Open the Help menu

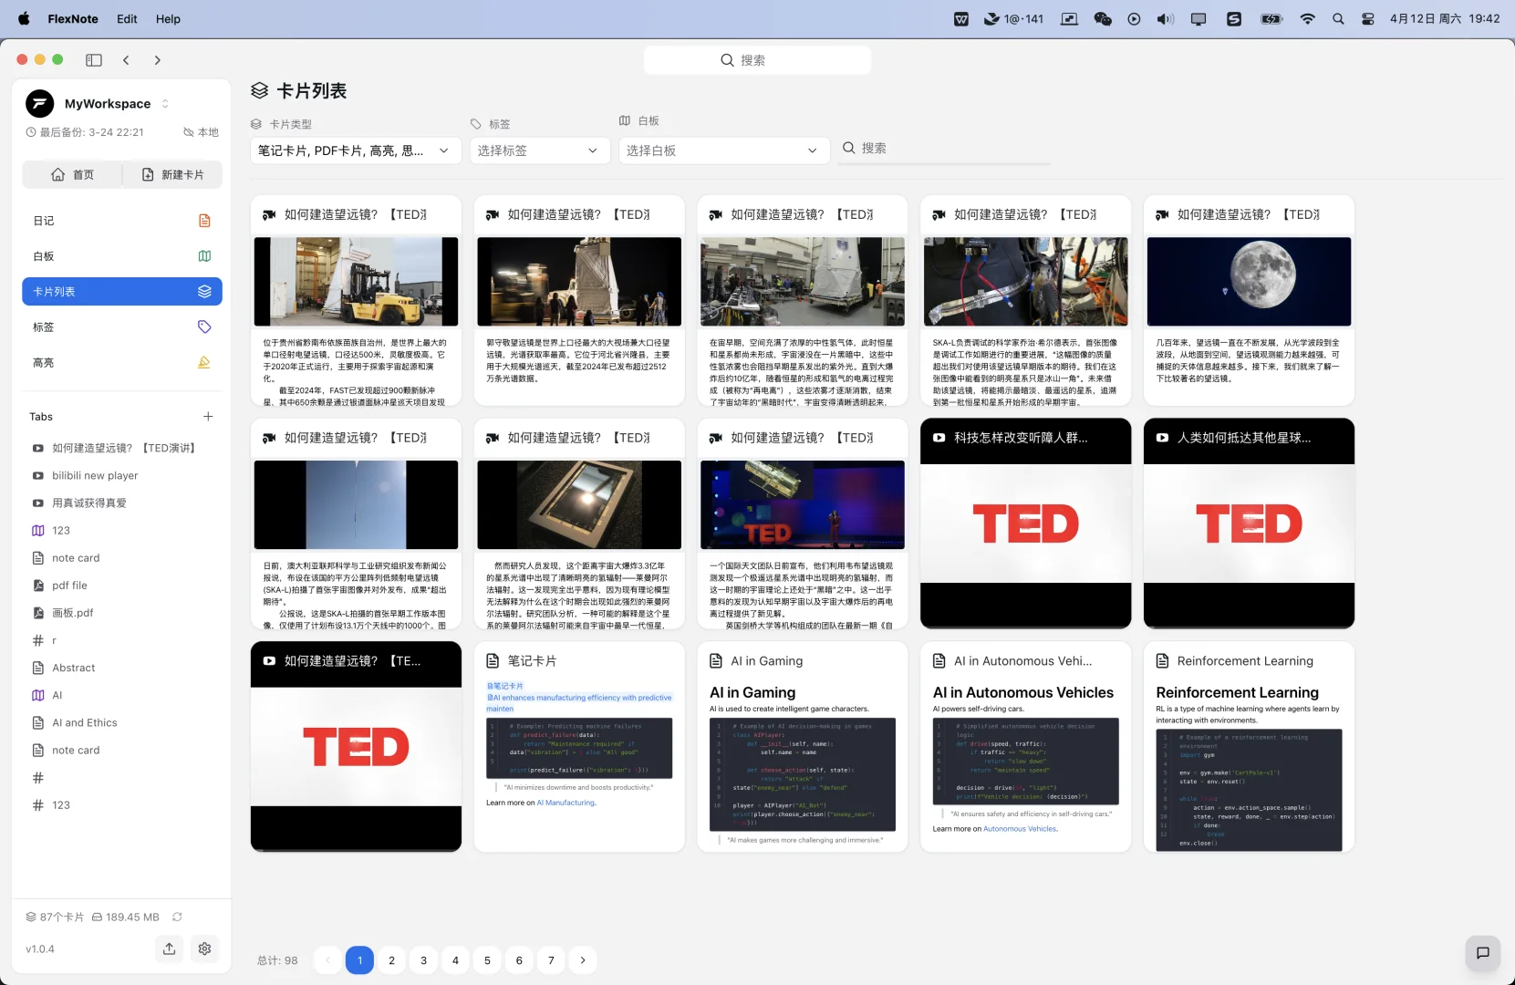168,18
